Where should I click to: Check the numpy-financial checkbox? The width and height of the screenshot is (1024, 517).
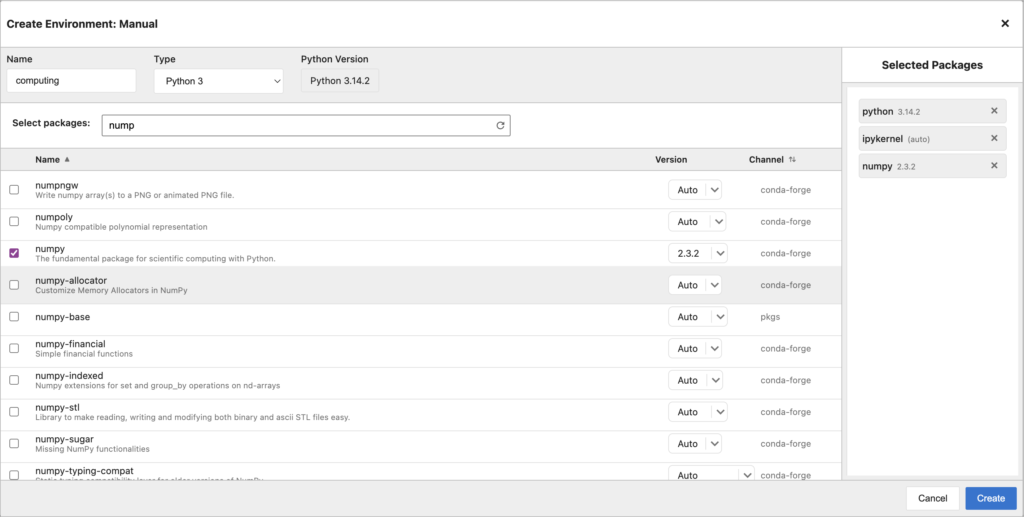[14, 348]
